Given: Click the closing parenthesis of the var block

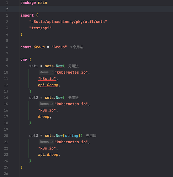Looking at the screenshot, I should point(21,167).
